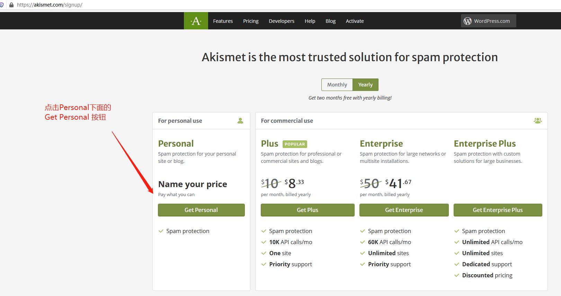Visit the Blog page
The height and width of the screenshot is (296, 561).
coord(330,21)
